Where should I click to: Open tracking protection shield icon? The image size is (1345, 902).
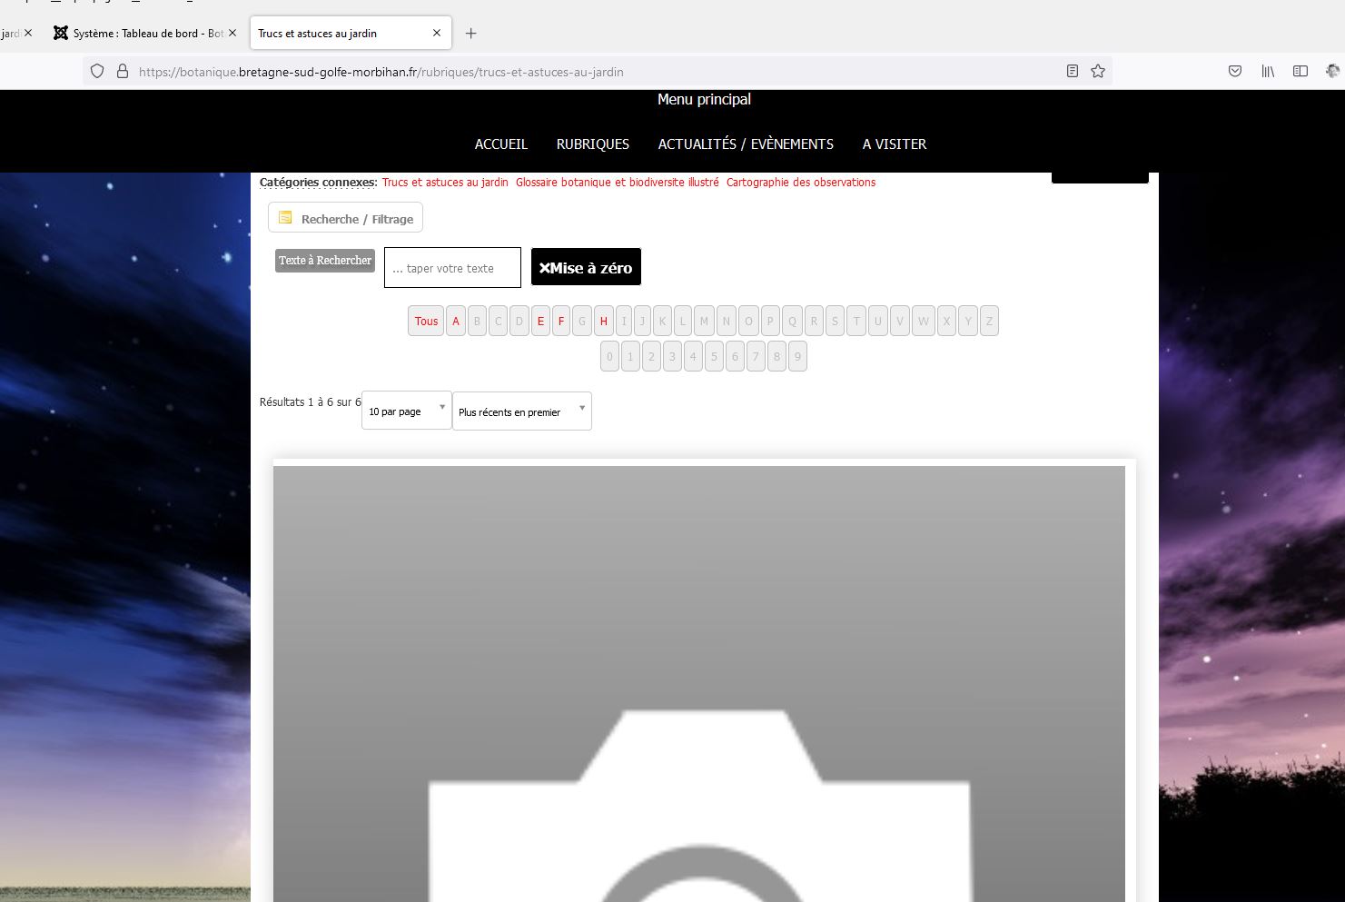97,71
